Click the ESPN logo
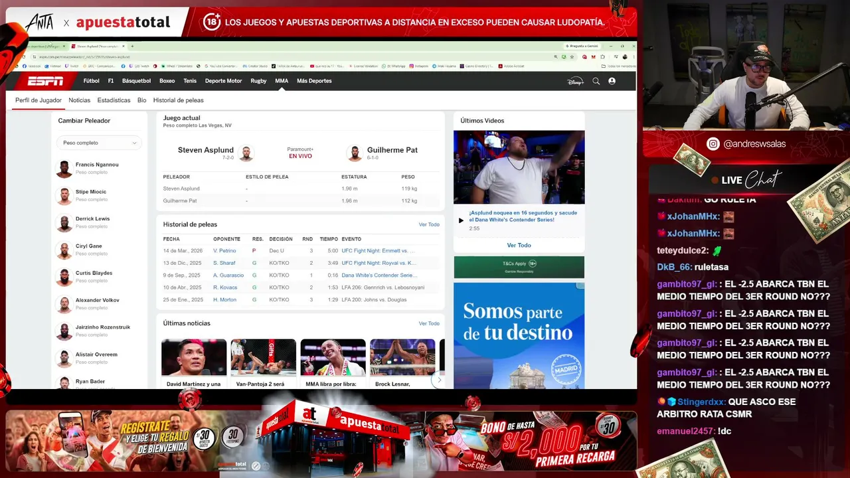Image resolution: width=850 pixels, height=478 pixels. [45, 81]
